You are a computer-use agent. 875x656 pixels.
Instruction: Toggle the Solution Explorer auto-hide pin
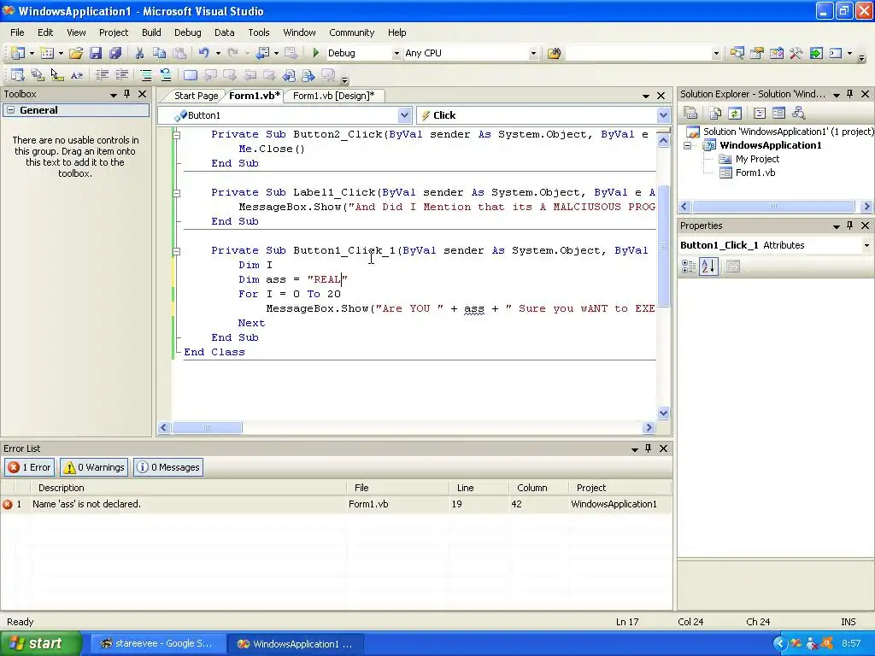(850, 94)
